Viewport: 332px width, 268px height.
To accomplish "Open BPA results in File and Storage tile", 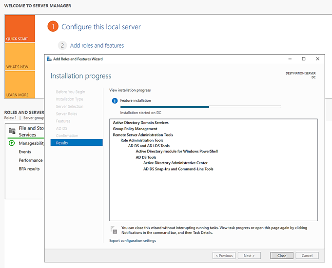I will 29,169.
